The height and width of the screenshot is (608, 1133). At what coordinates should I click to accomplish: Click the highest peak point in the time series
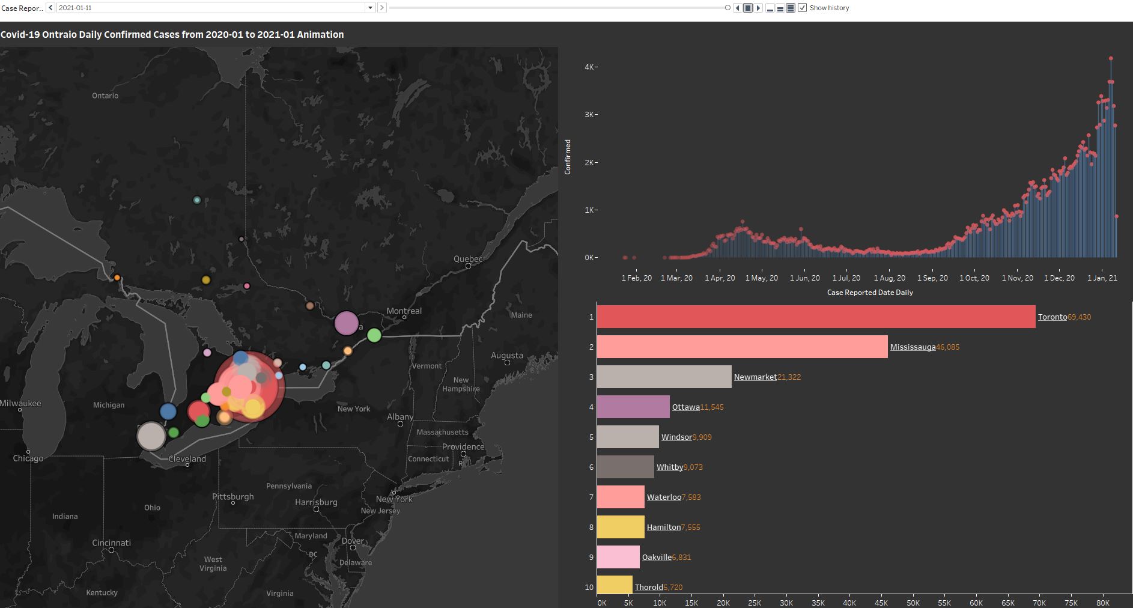(x=1112, y=58)
